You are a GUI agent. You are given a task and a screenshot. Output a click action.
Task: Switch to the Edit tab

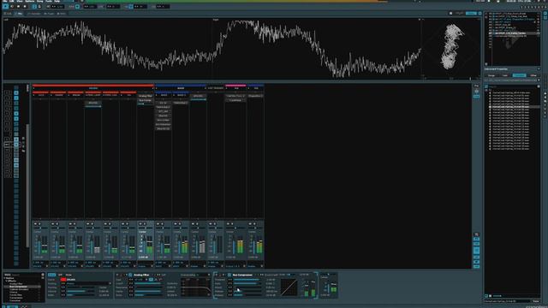click(8, 14)
